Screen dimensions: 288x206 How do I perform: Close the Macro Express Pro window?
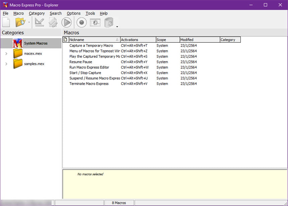[280, 5]
